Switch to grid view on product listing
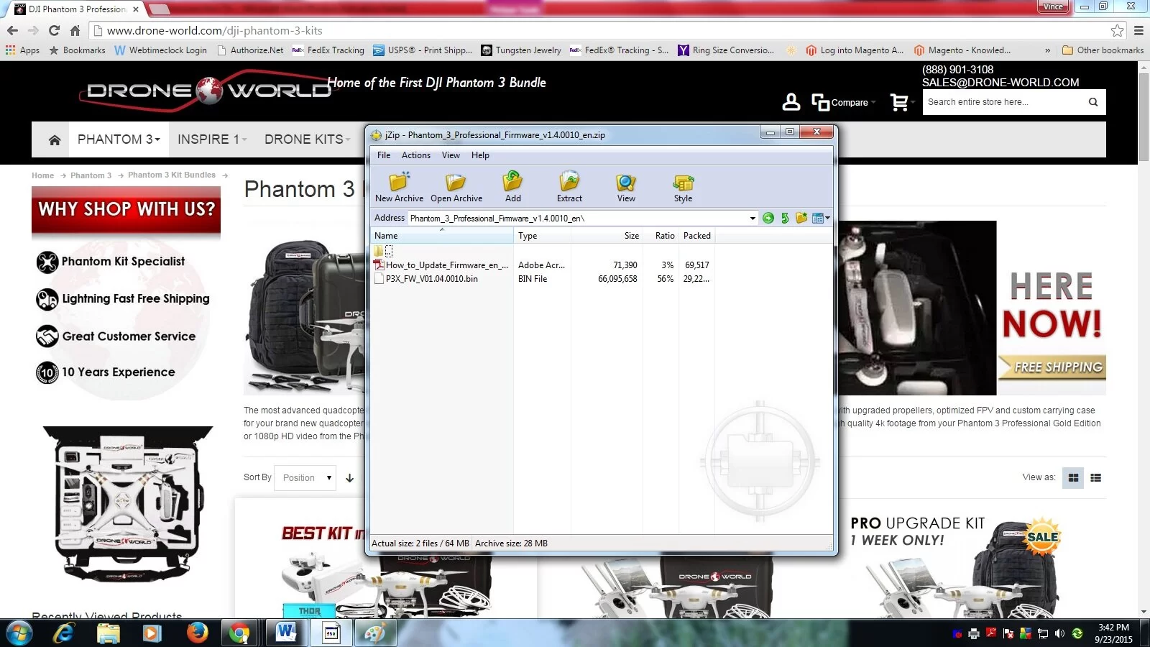This screenshot has width=1150, height=647. point(1073,478)
